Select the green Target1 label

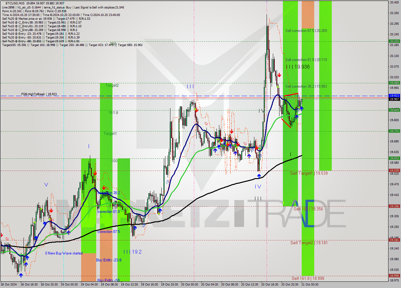pyautogui.click(x=110, y=134)
